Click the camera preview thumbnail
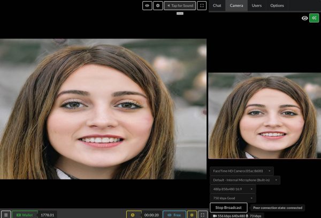Screen dimensions: 321x218 pos(264,115)
